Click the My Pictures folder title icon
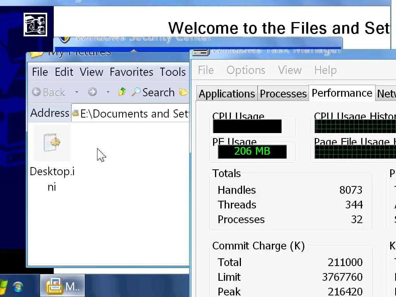The image size is (396, 297). coord(37,54)
